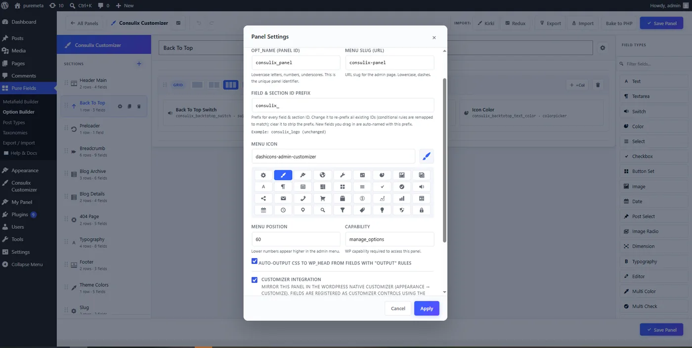Edit the Capability field
Viewport: 692px width, 348px height.
(x=389, y=239)
